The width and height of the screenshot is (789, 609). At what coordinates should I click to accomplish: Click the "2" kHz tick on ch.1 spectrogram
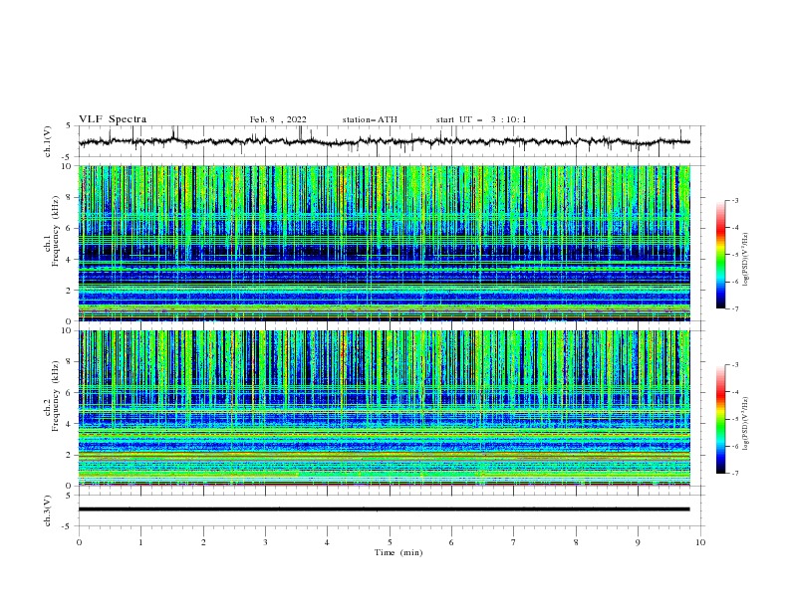[x=70, y=291]
